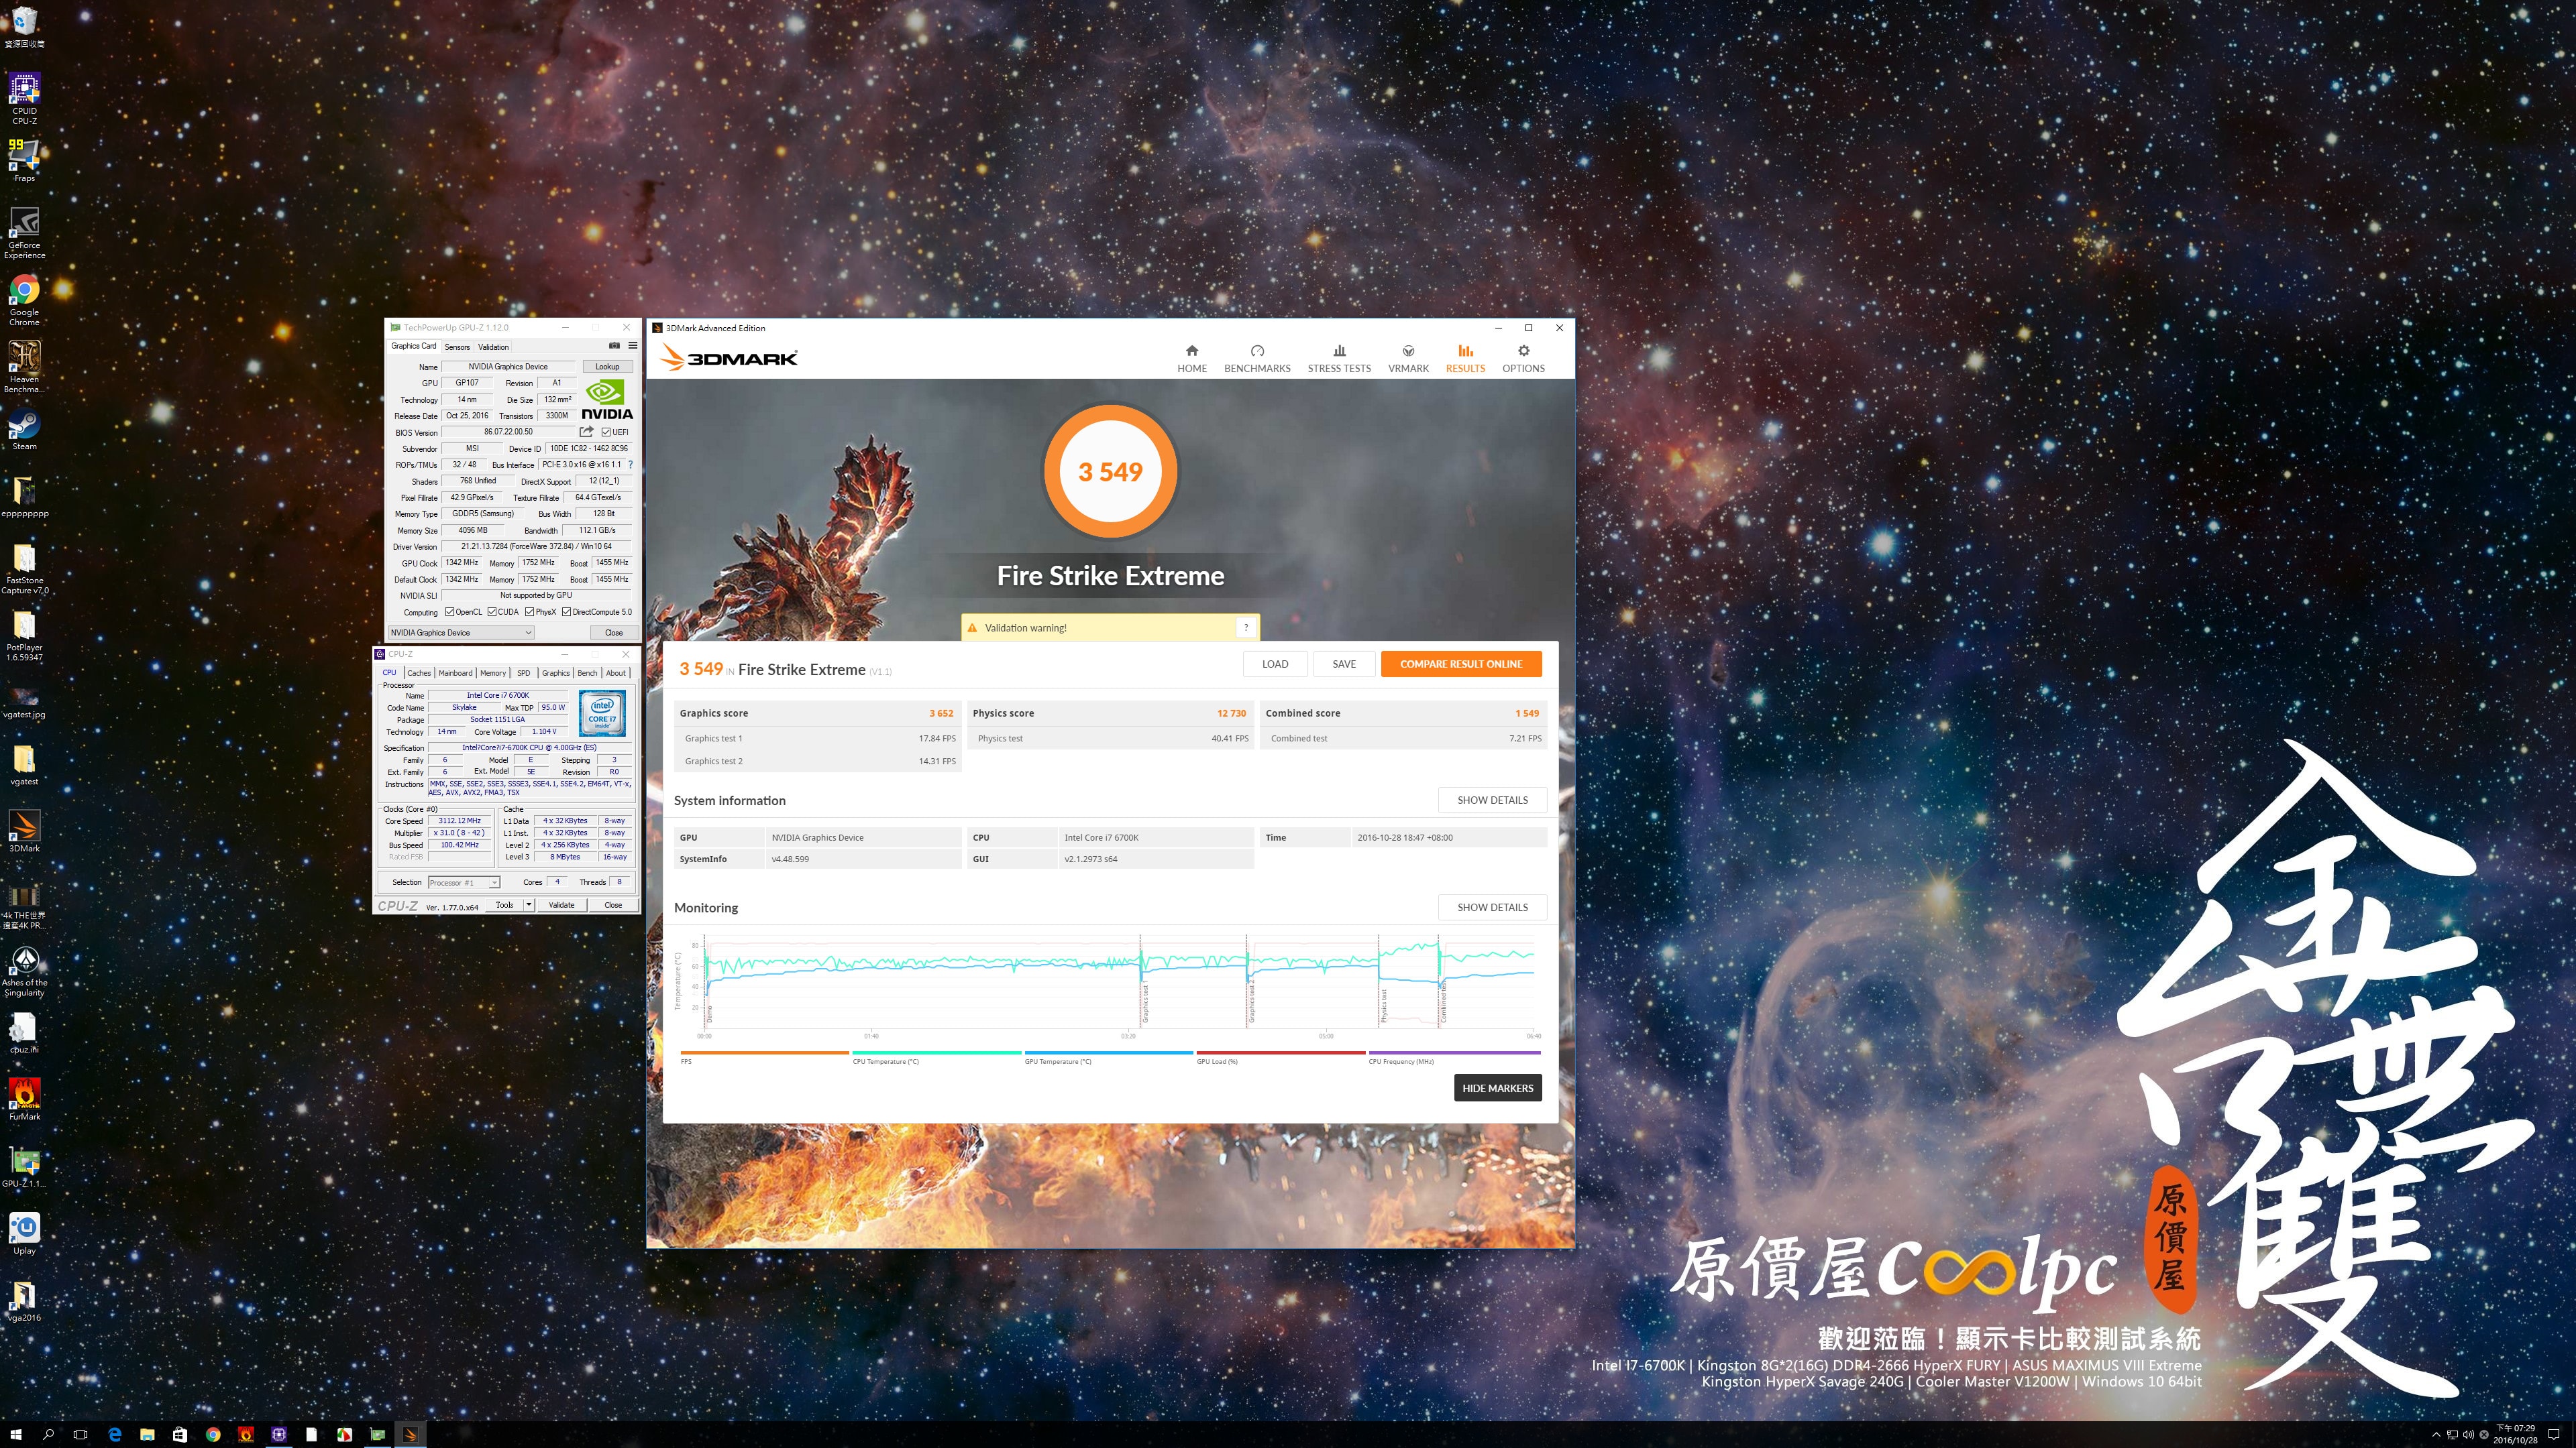Image resolution: width=2576 pixels, height=1448 pixels.
Task: Open CPUID CPU-Z desktop shortcut
Action: tap(24, 99)
